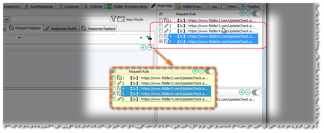Click the minus icon of the lower rule list

(248, 92)
